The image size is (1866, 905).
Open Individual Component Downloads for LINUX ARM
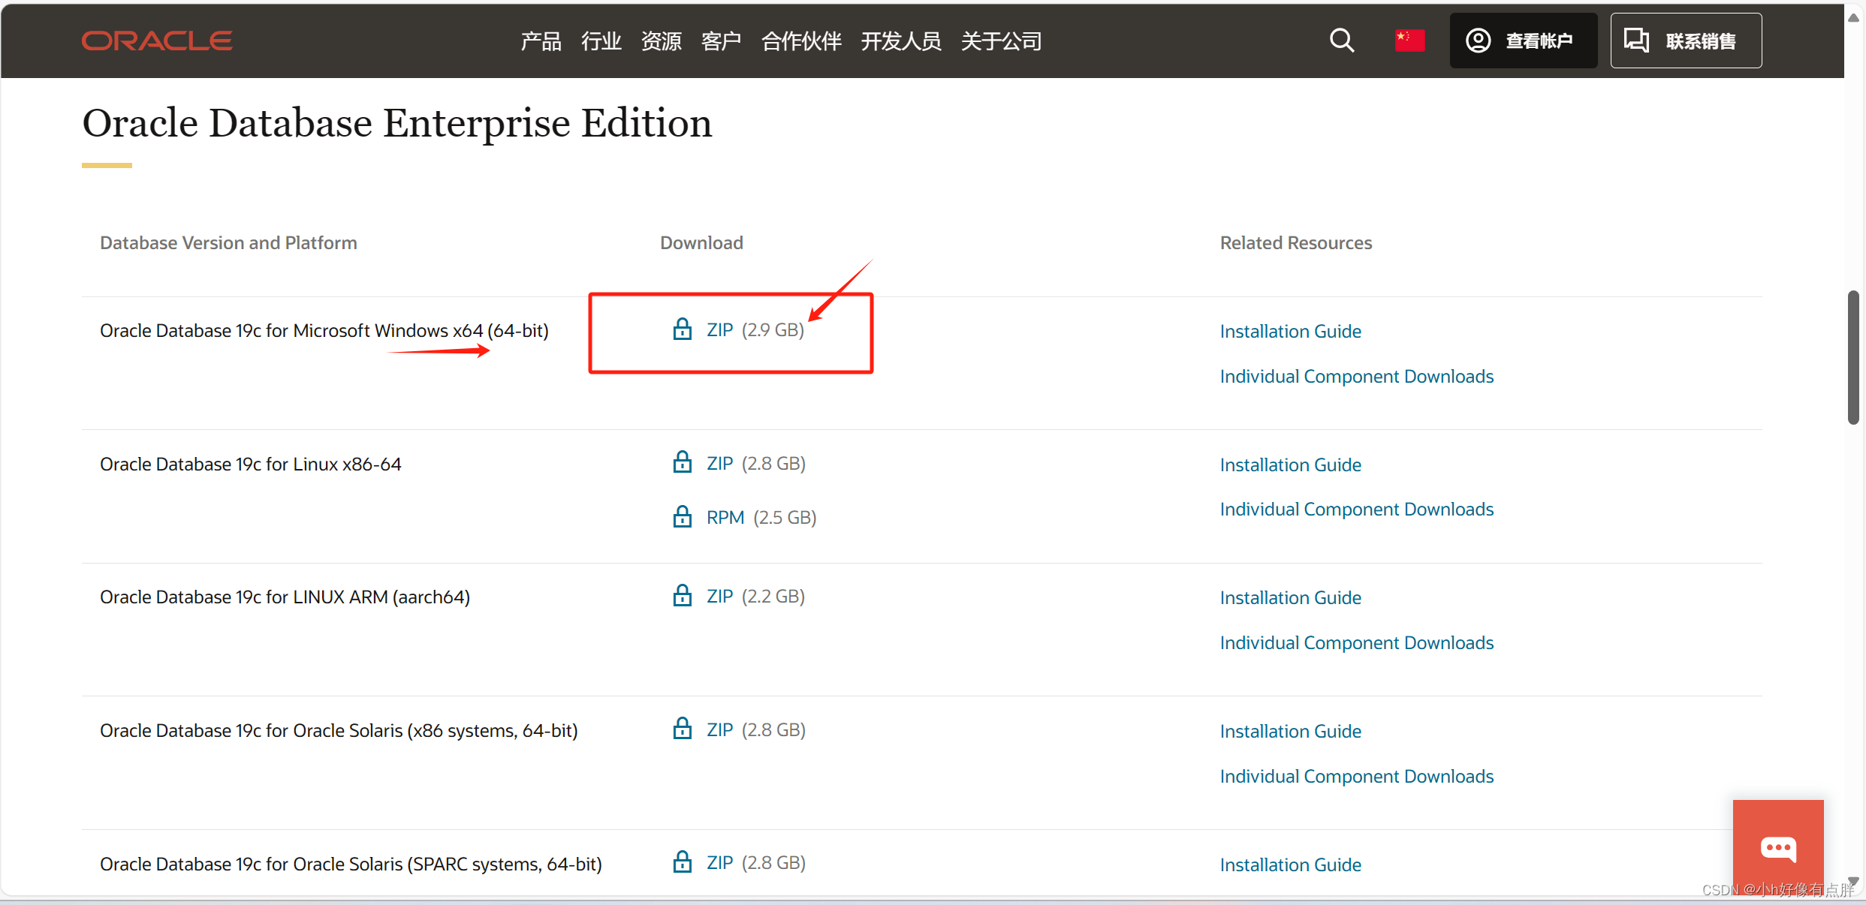(1356, 642)
